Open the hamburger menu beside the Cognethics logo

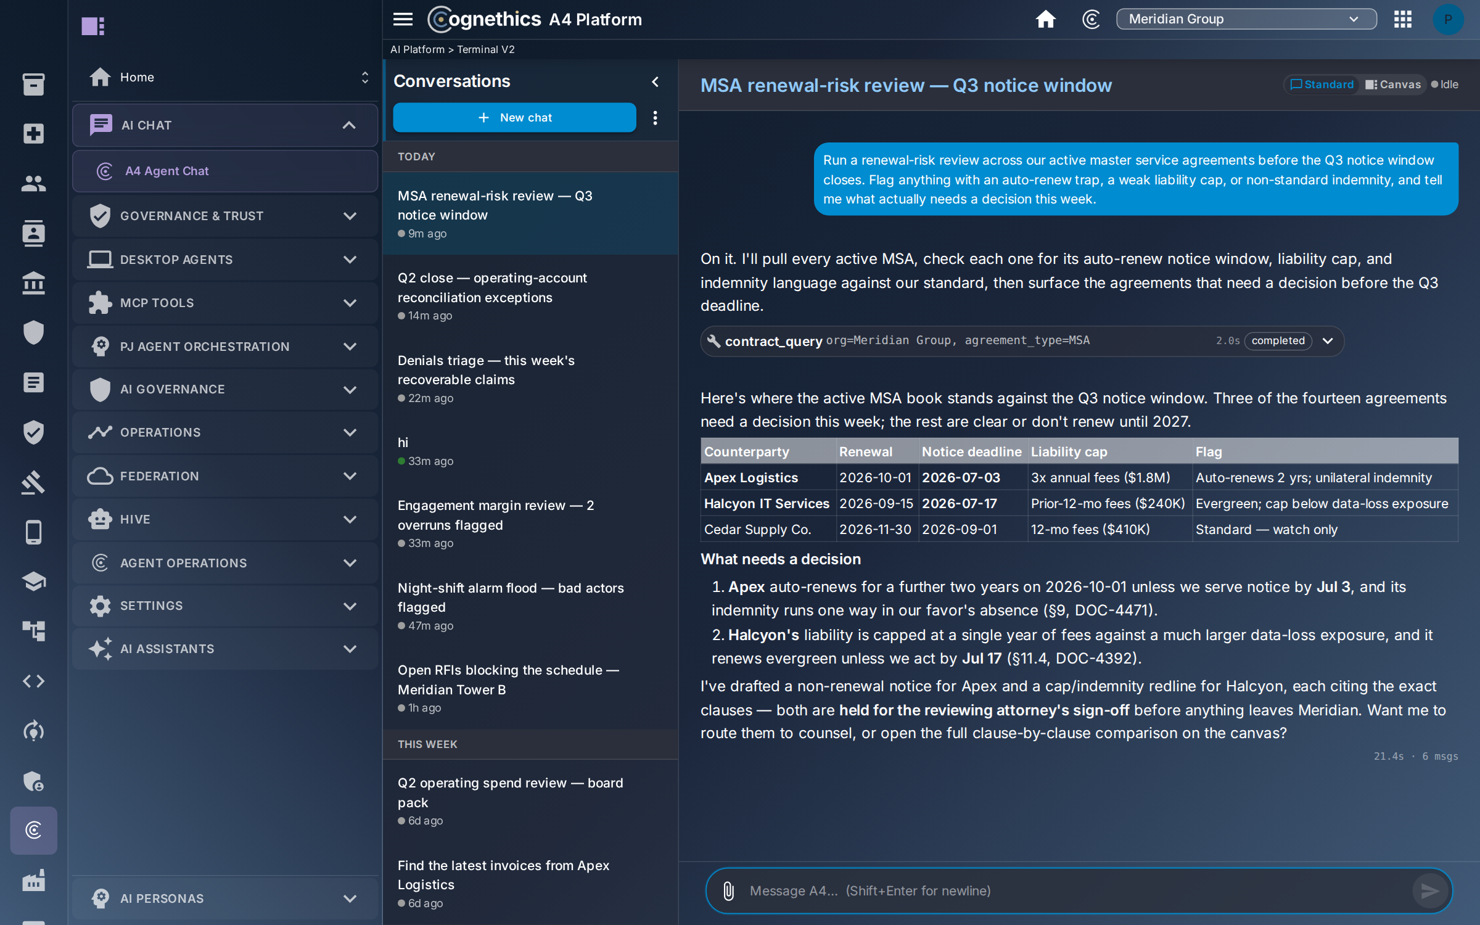pos(403,19)
